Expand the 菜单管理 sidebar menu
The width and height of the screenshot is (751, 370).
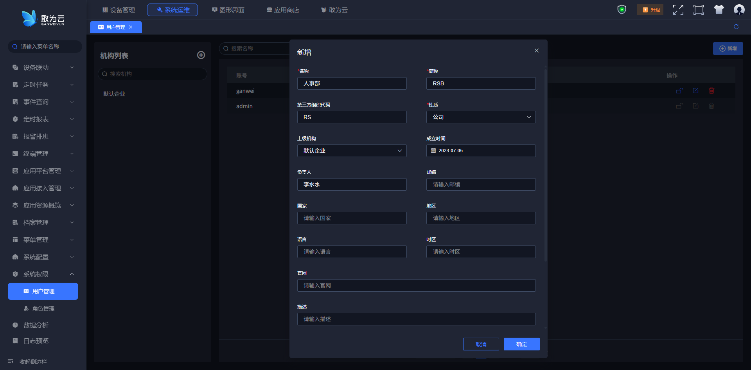point(43,240)
